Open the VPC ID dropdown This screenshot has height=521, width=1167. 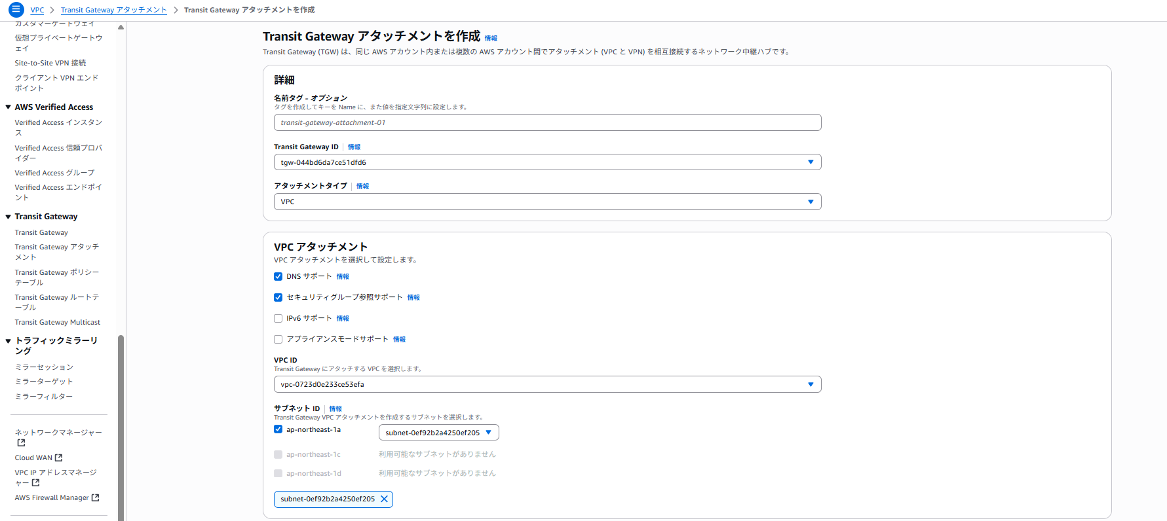[x=547, y=384]
